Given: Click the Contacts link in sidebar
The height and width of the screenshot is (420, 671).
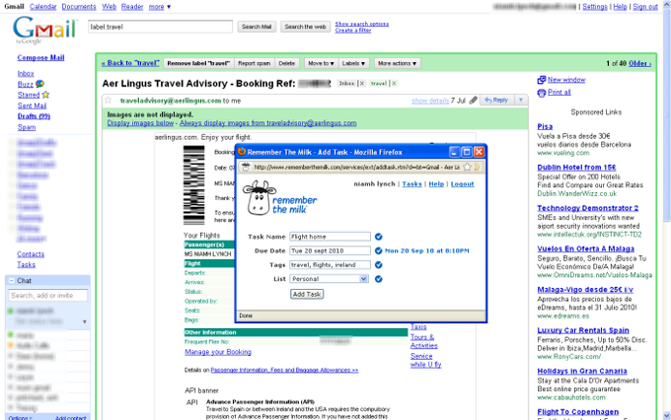Looking at the screenshot, I should (x=31, y=254).
